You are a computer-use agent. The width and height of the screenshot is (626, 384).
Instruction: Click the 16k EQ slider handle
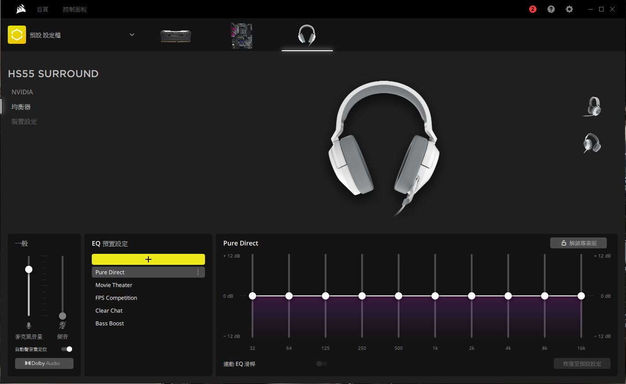click(581, 296)
